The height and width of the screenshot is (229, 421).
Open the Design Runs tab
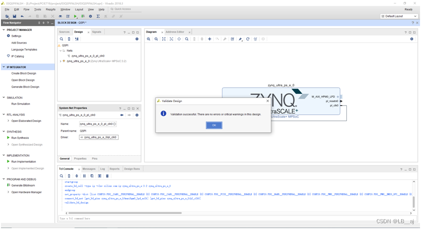coord(132,169)
